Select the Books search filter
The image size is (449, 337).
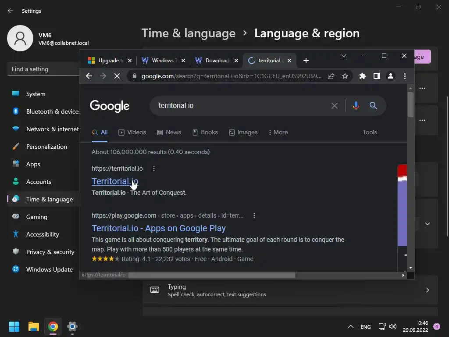205,132
